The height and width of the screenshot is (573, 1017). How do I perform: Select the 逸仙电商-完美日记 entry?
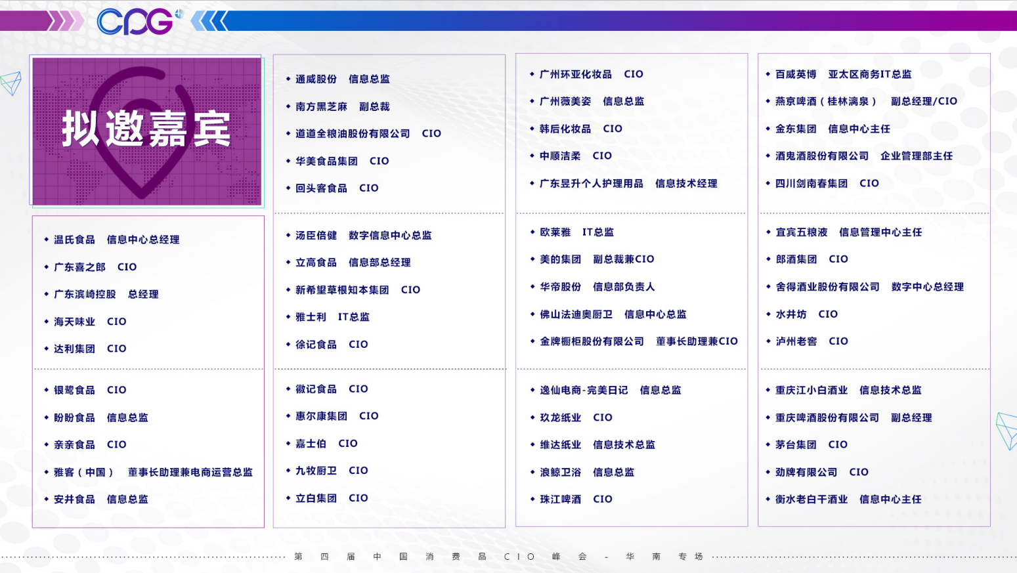(x=611, y=390)
